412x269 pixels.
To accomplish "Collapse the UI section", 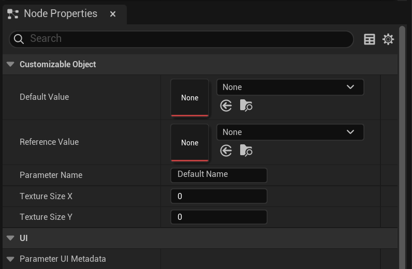I will pos(10,238).
